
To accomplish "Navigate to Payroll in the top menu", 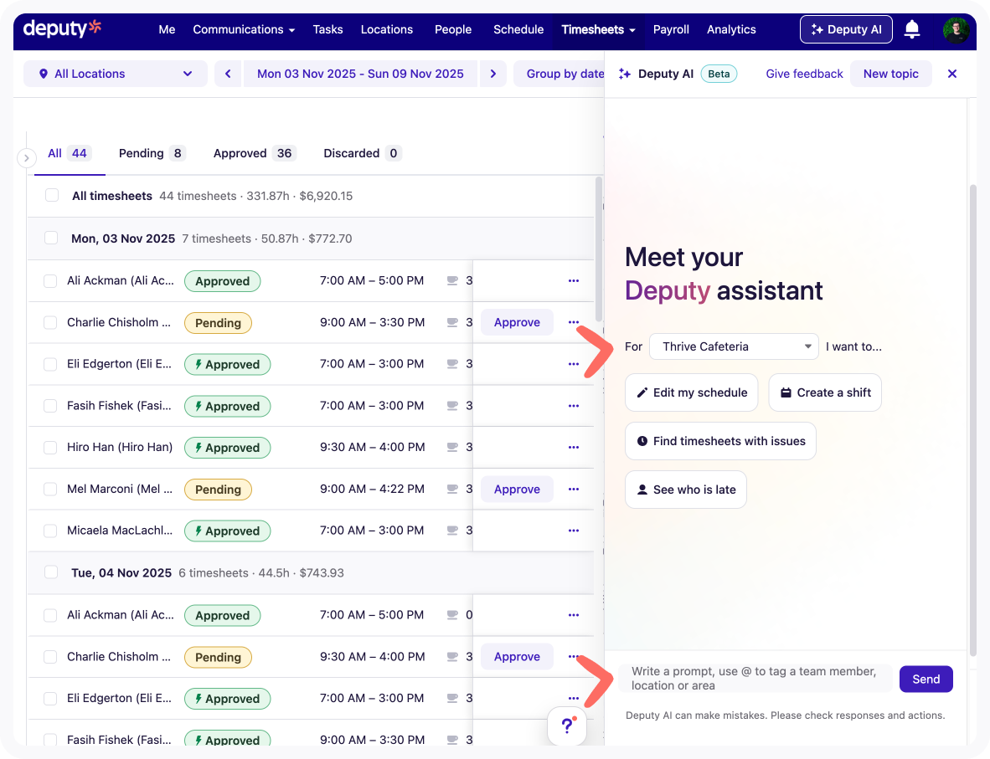I will (671, 29).
